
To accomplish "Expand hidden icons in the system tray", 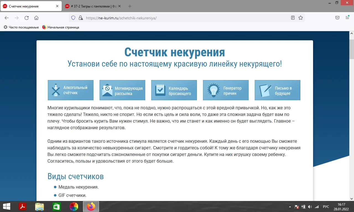I will (290, 206).
